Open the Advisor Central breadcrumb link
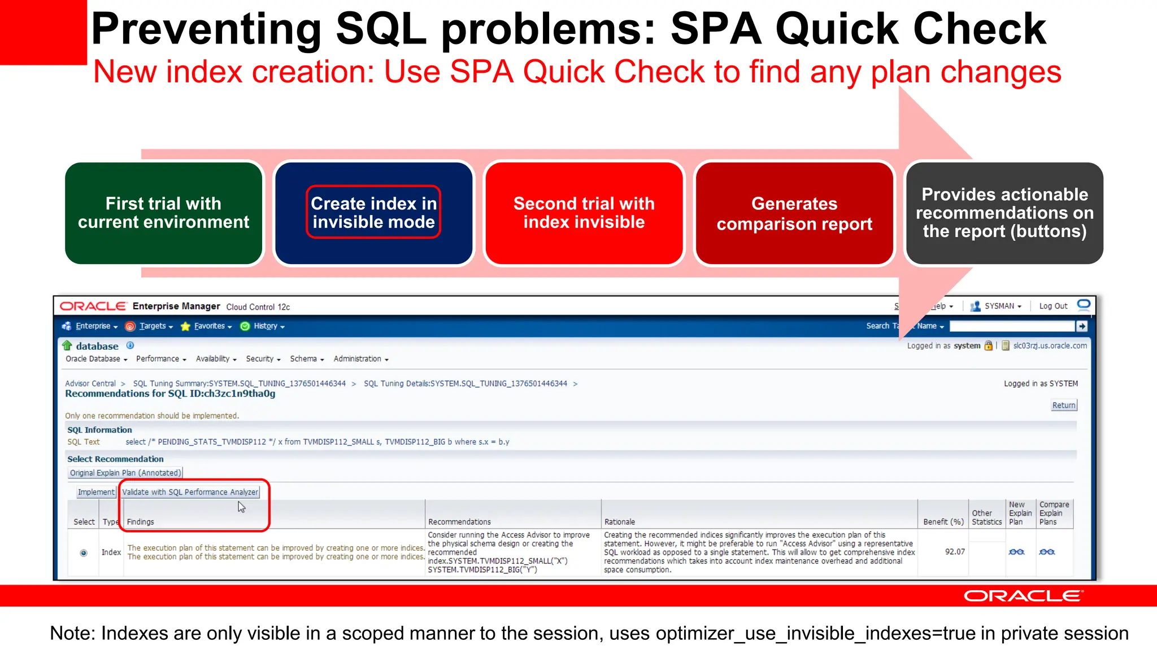 90,384
